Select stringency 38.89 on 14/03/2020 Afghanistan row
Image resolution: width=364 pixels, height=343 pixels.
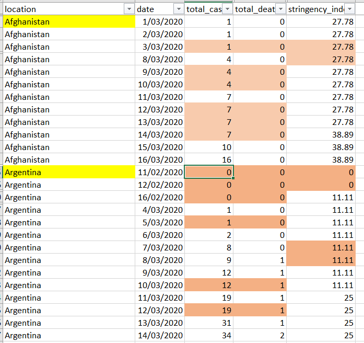(x=321, y=134)
